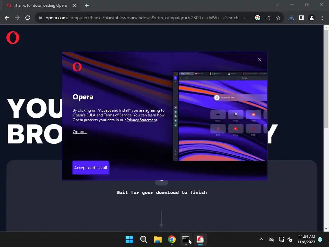
Task: Switch to the Opera installer taskbar icon
Action: coord(200,239)
